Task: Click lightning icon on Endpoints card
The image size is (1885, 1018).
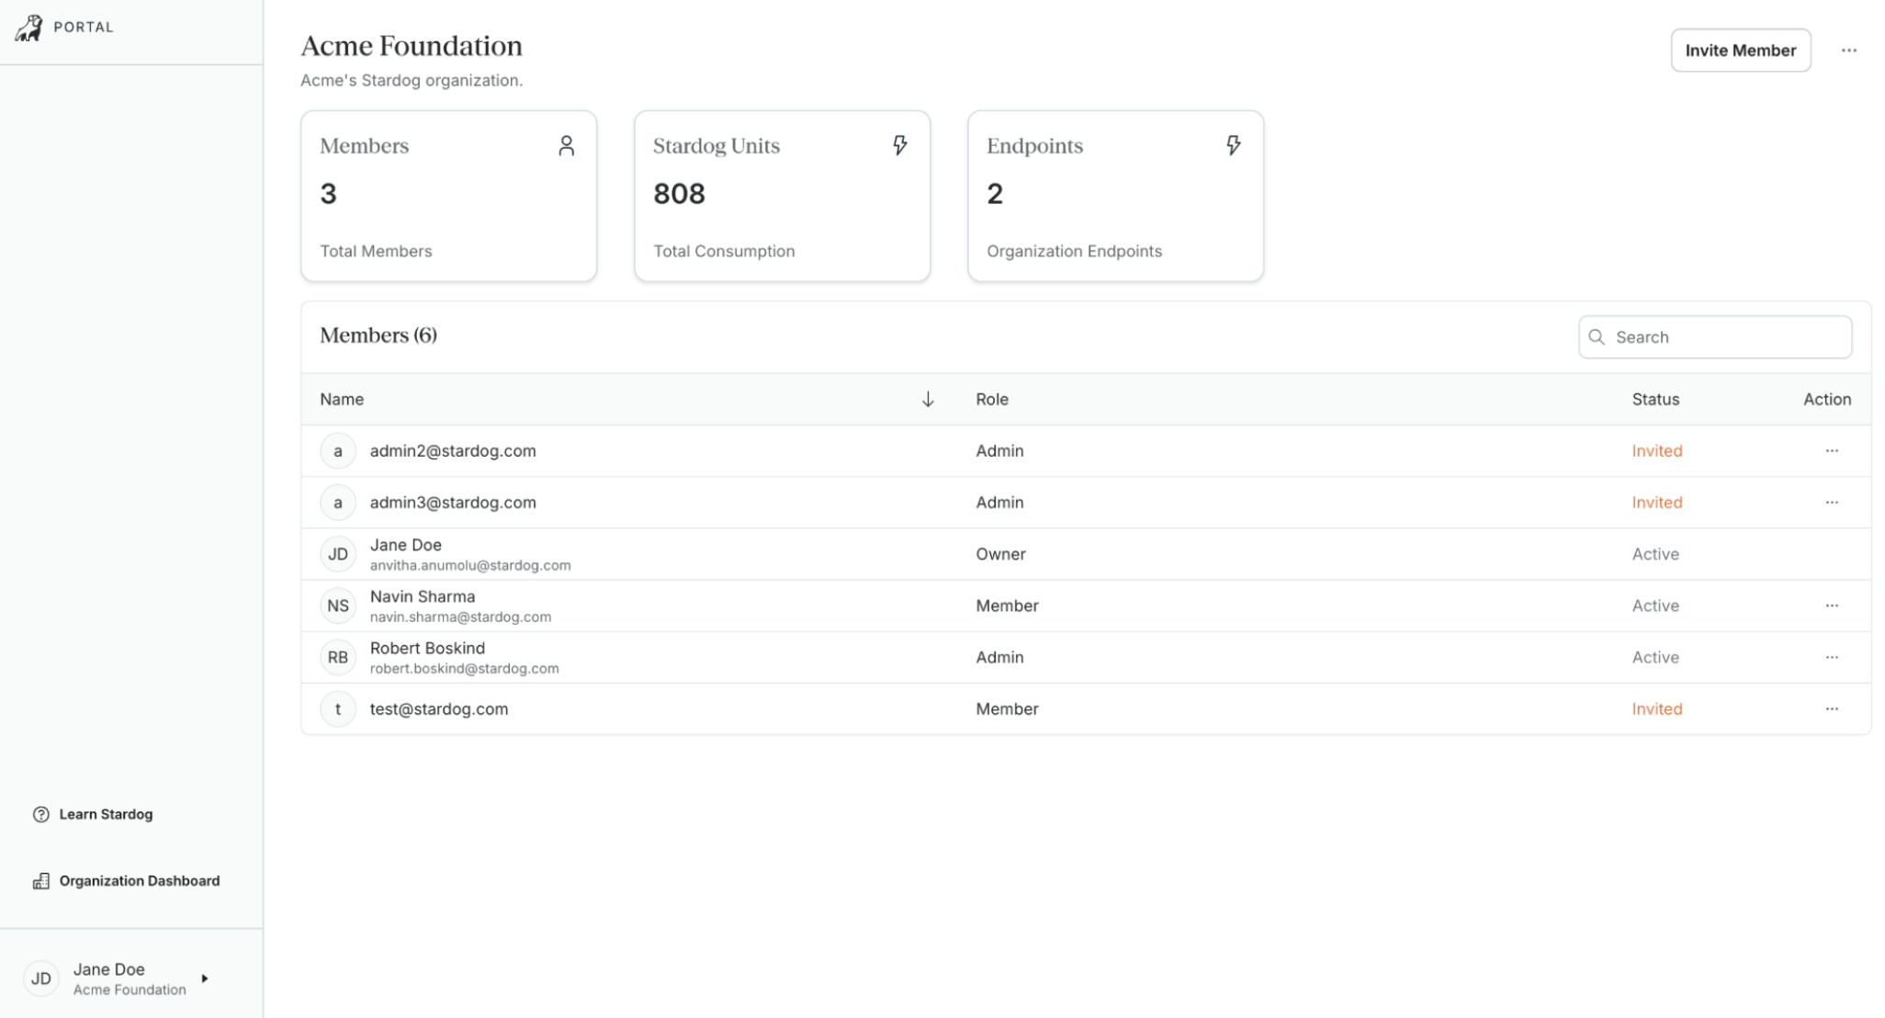Action: pos(1233,145)
